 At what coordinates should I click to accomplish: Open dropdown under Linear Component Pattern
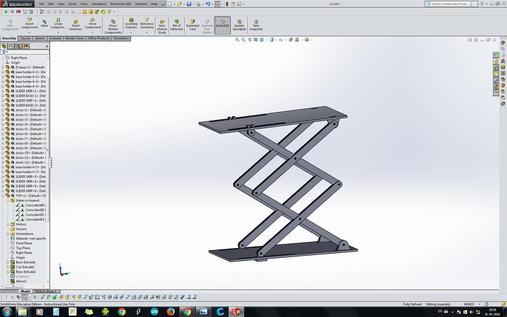(x=58, y=32)
